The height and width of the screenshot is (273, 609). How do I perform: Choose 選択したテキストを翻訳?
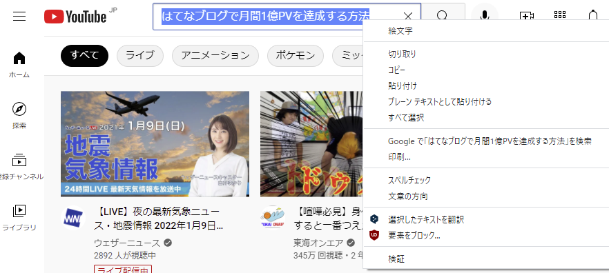pyautogui.click(x=486, y=220)
